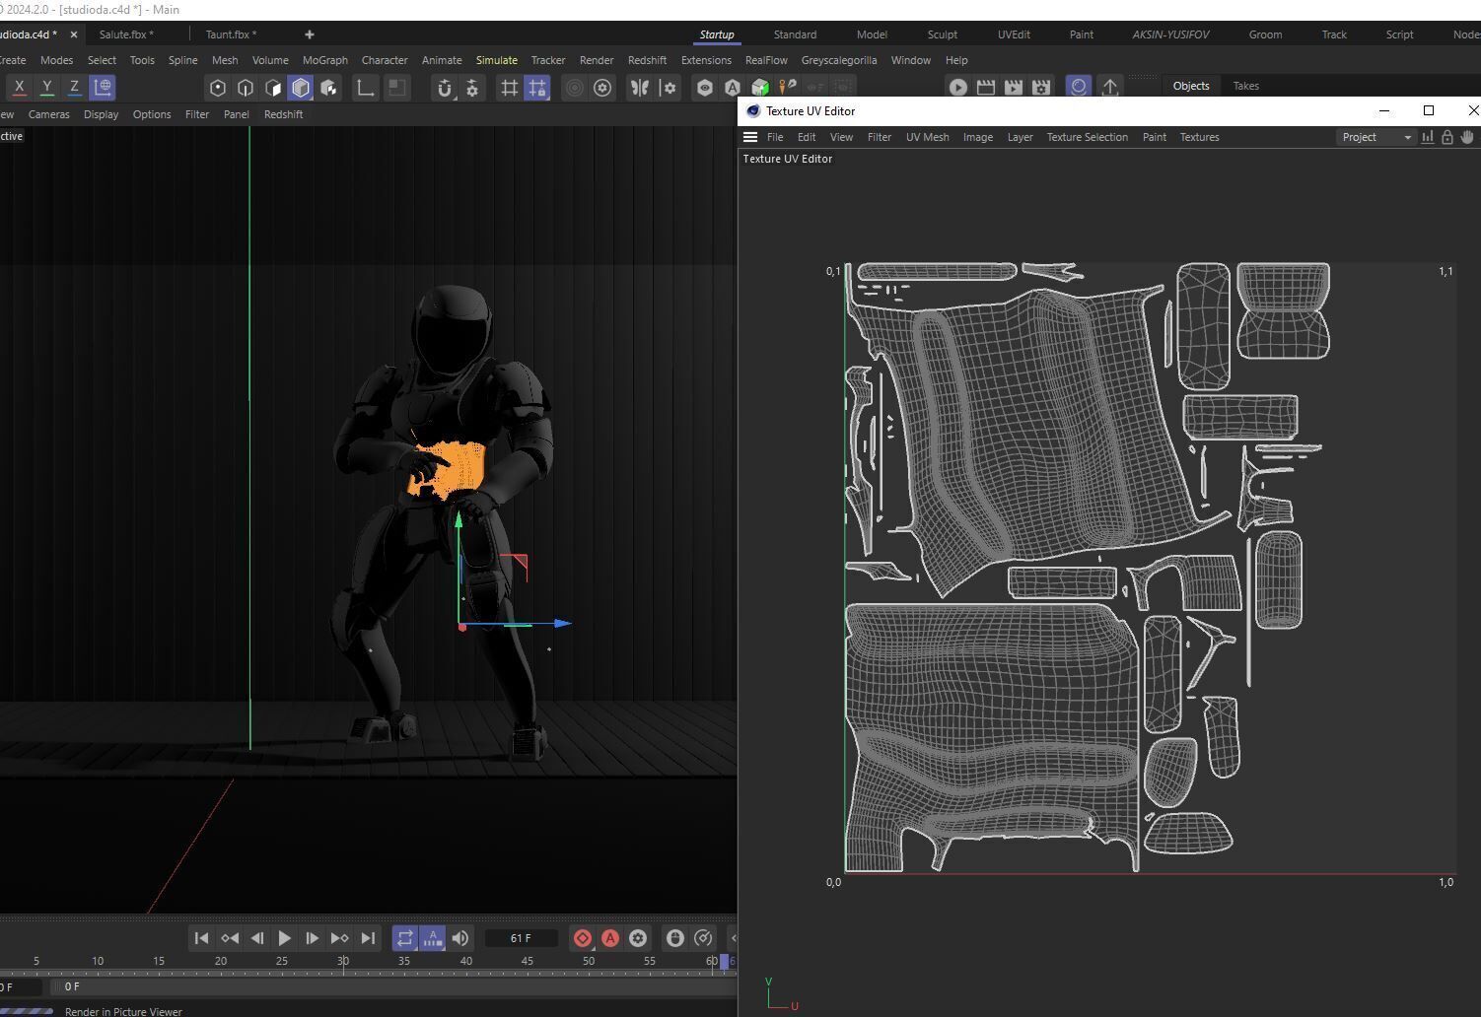The width and height of the screenshot is (1481, 1017).
Task: Click Record Active Objects button
Action: (x=583, y=938)
